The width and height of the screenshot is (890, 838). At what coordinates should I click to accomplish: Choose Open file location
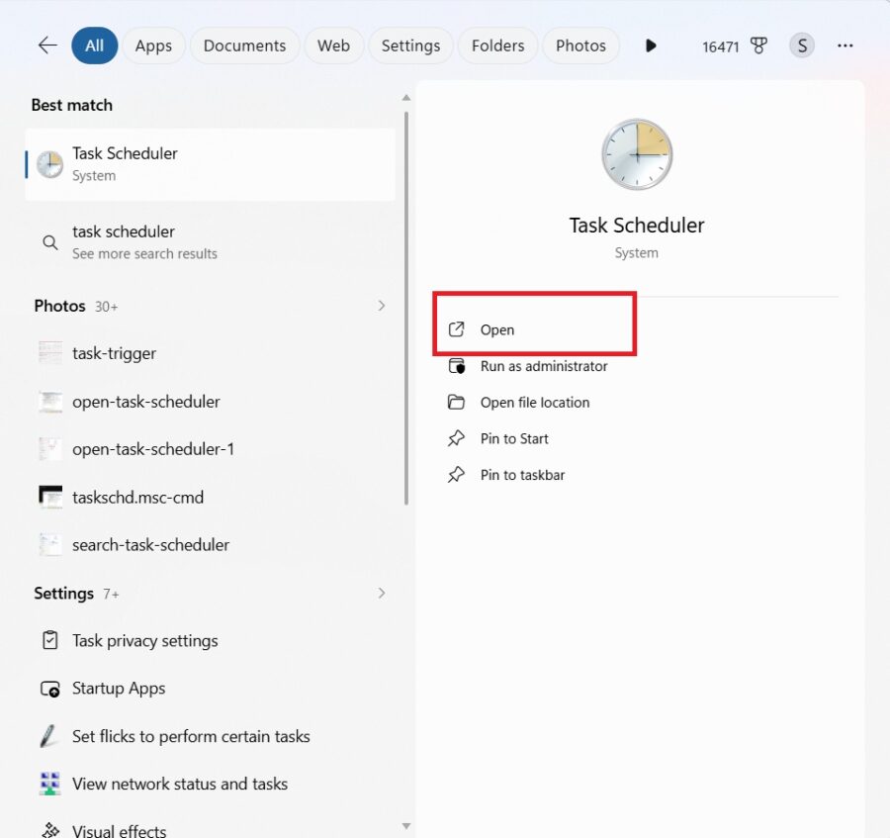click(x=534, y=403)
